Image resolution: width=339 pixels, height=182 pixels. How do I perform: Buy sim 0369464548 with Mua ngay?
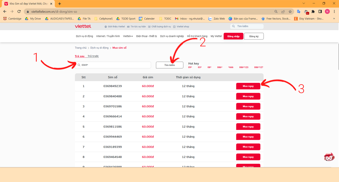click(248, 157)
